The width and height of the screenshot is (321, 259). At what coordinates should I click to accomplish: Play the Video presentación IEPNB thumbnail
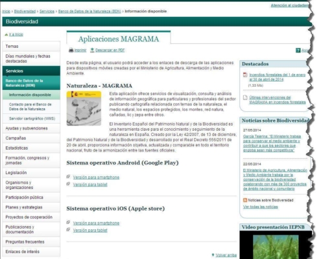tap(276, 245)
